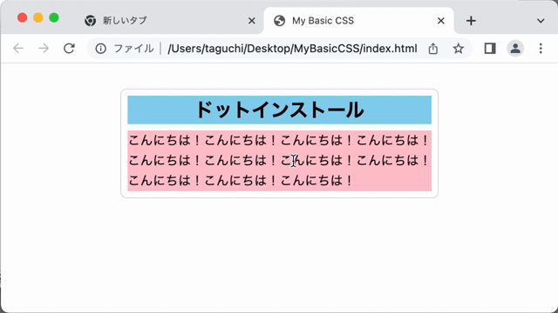Screen dimensions: 558x313
Task: View site information icon
Action: coord(101,49)
